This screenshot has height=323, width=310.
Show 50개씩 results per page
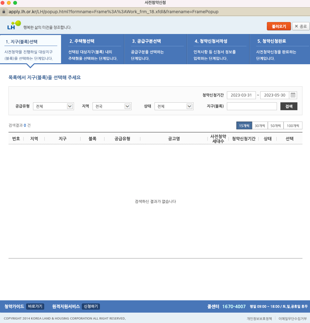coord(276,126)
